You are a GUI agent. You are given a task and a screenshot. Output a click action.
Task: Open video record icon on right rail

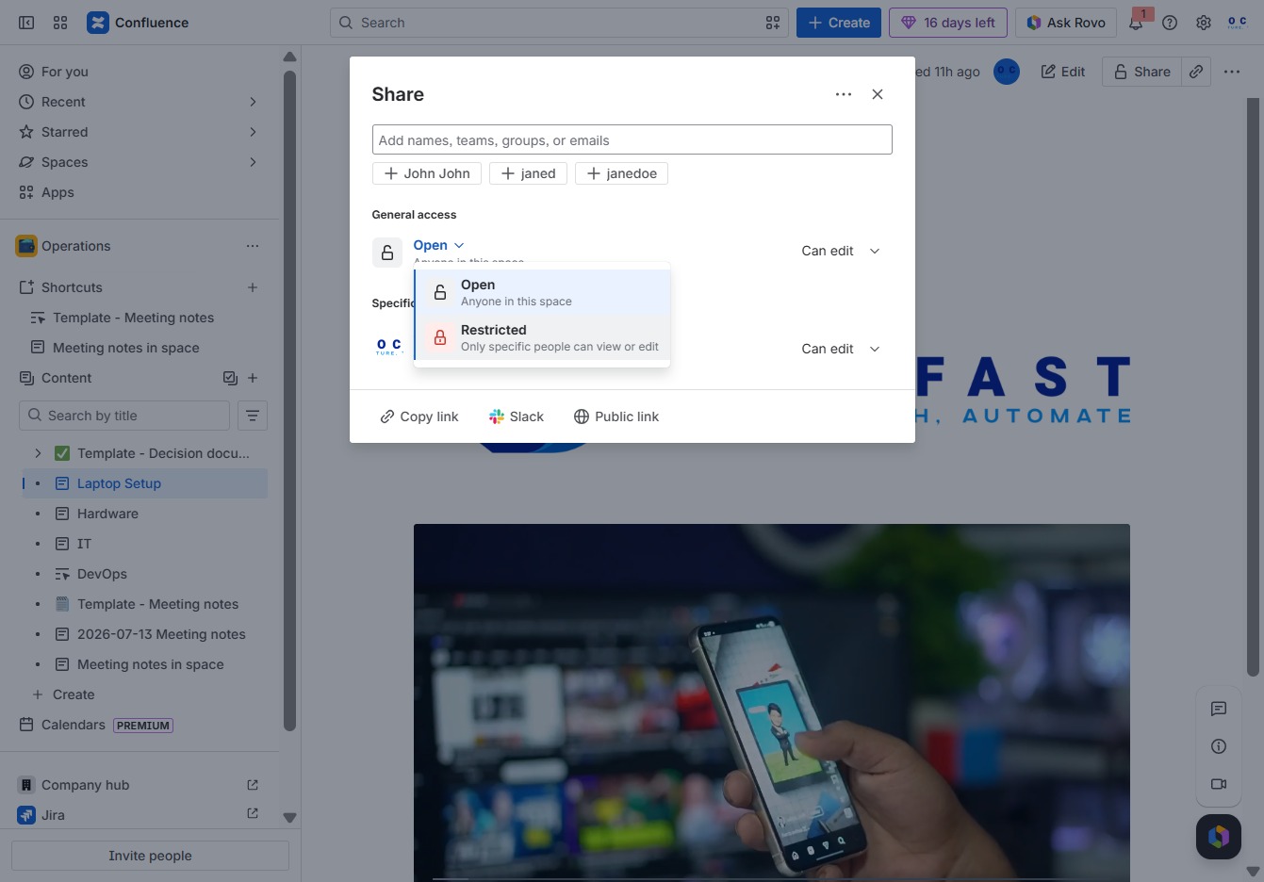1219,784
